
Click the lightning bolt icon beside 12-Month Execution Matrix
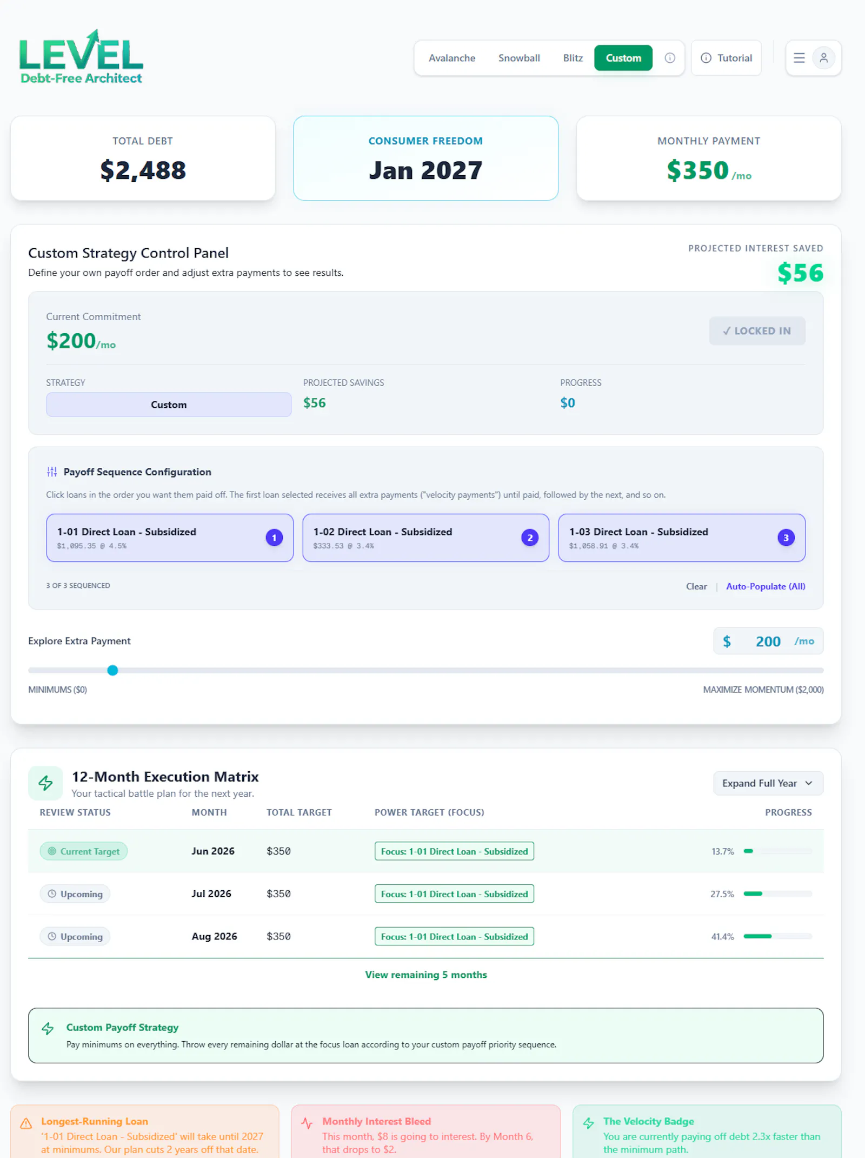tap(45, 783)
